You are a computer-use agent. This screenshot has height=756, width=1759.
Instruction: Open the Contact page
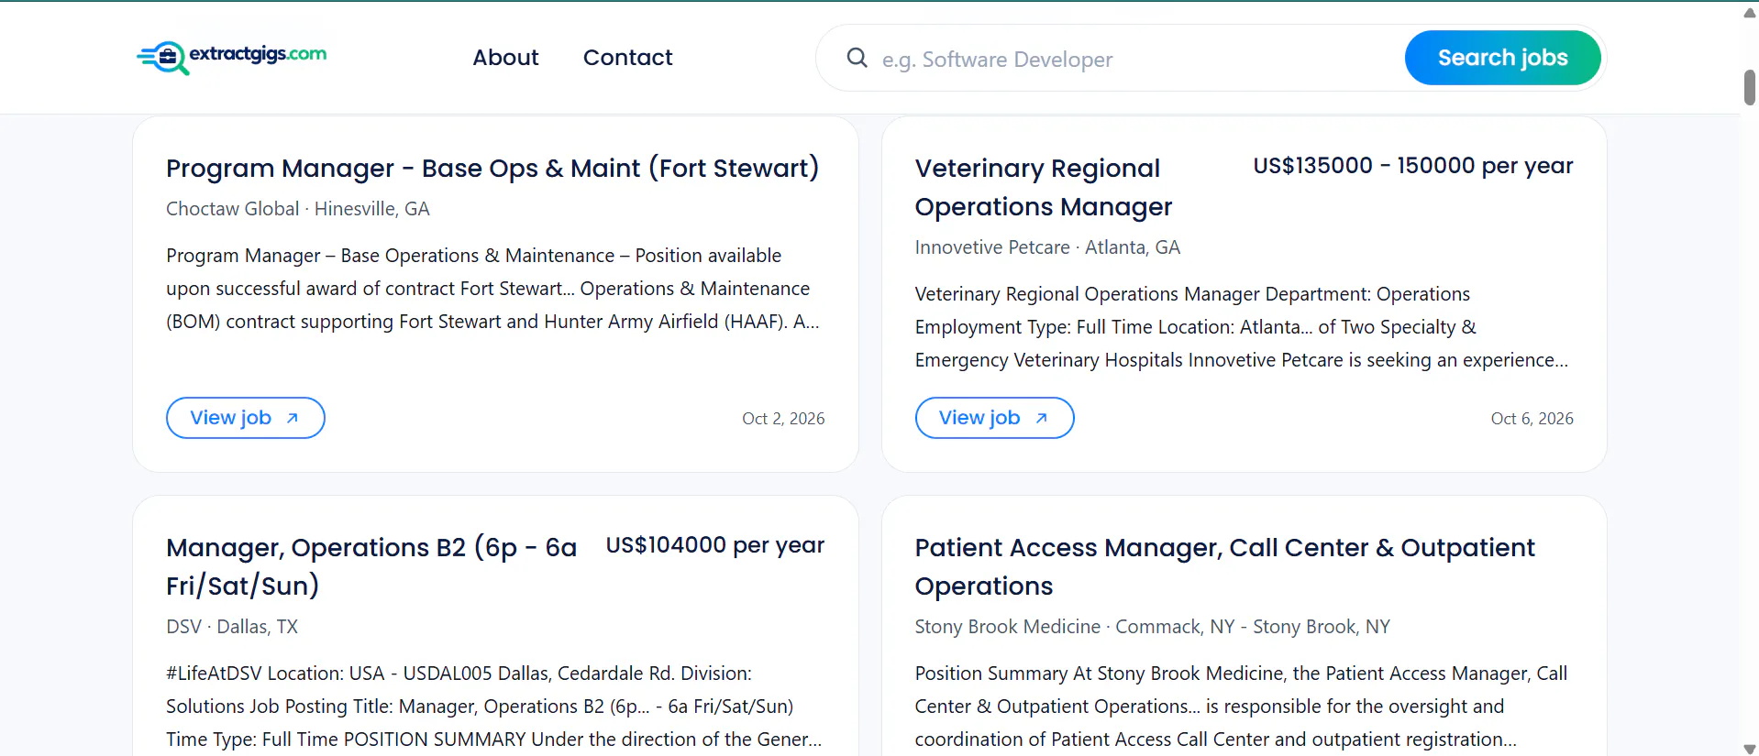pyautogui.click(x=627, y=58)
